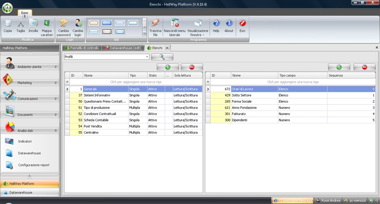
Task: Sort right grid by Sequenza column
Action: [x=351, y=75]
